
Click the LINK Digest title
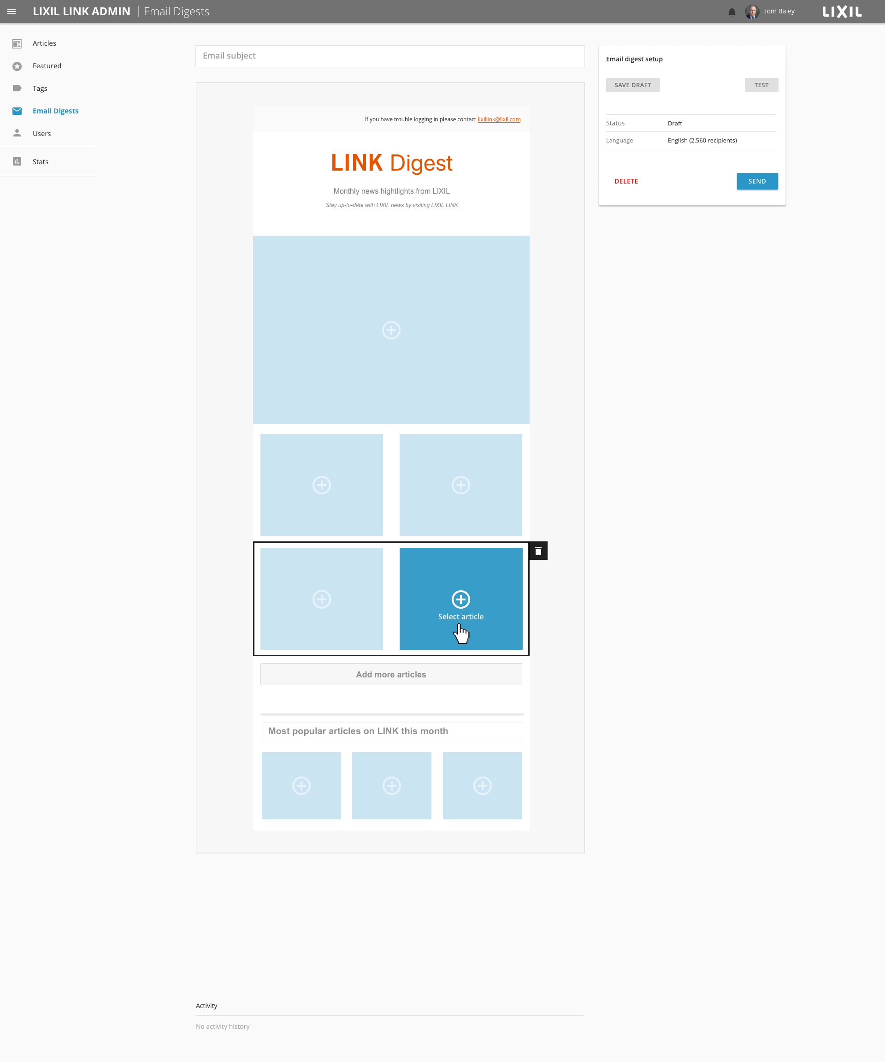[x=392, y=163]
